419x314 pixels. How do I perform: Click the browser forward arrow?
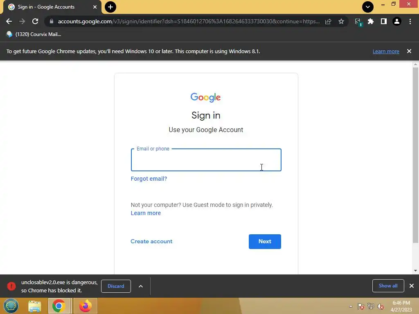coord(22,21)
